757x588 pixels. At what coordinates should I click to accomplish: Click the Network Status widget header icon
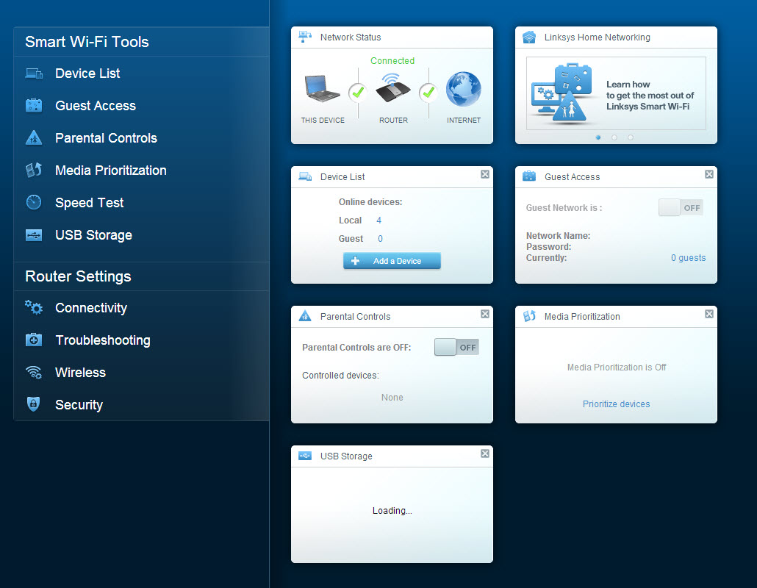pos(305,37)
